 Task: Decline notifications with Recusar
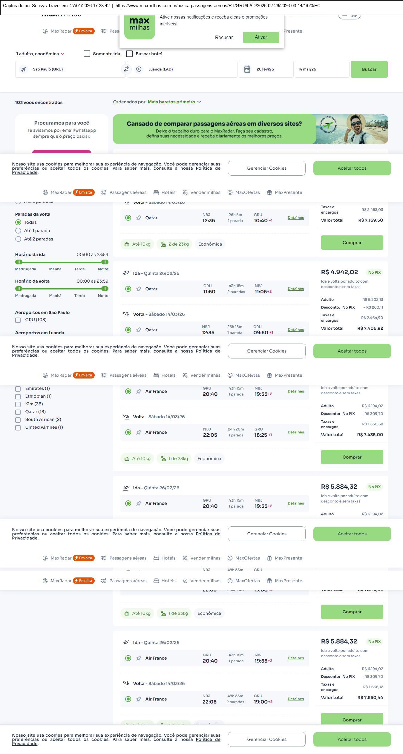pyautogui.click(x=224, y=37)
